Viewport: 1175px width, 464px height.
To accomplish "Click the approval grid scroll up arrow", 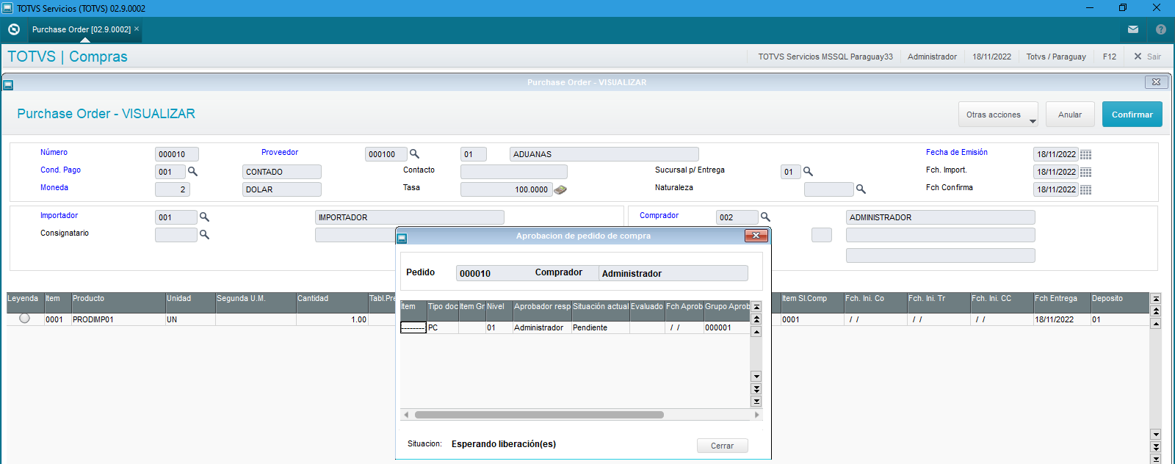I will coord(756,332).
